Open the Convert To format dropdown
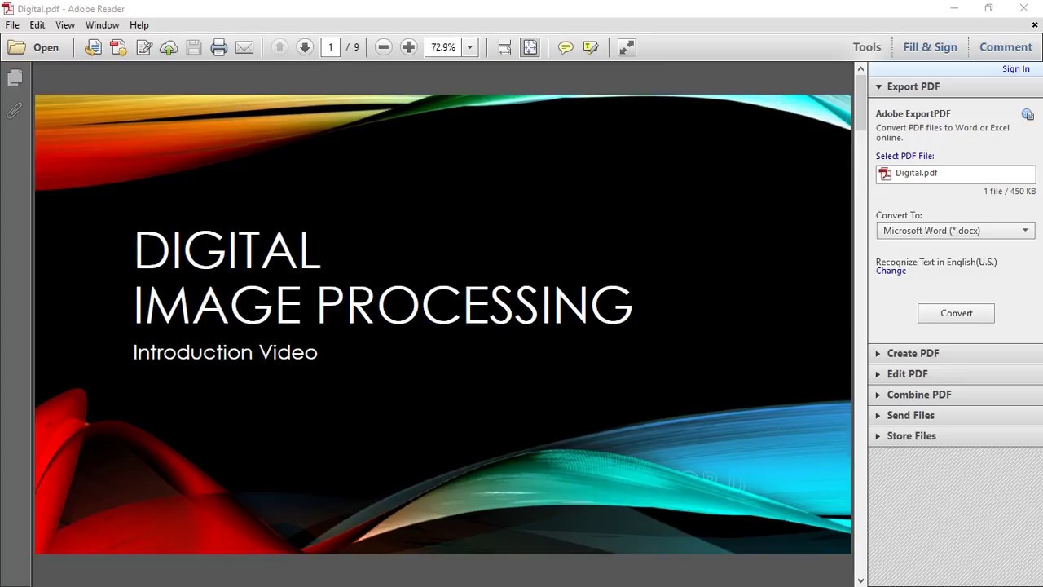Image resolution: width=1043 pixels, height=587 pixels. [956, 231]
